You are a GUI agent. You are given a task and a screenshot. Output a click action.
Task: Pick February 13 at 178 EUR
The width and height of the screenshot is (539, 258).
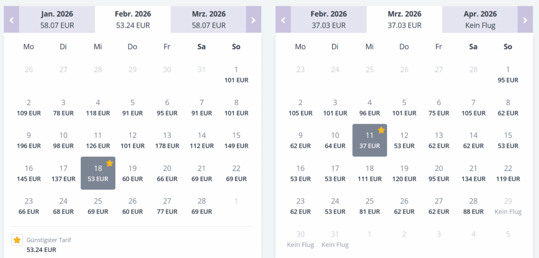167,140
